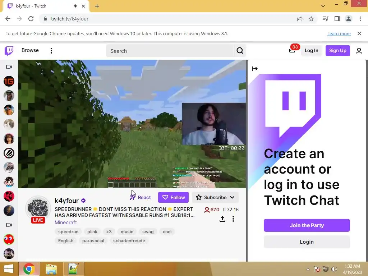Click Join the Party button
This screenshot has height=276, width=368.
(307, 225)
